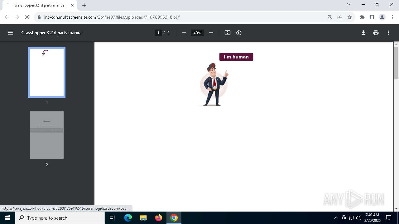This screenshot has height=224, width=399.
Task: Select page 1 thumbnail
Action: [x=47, y=72]
